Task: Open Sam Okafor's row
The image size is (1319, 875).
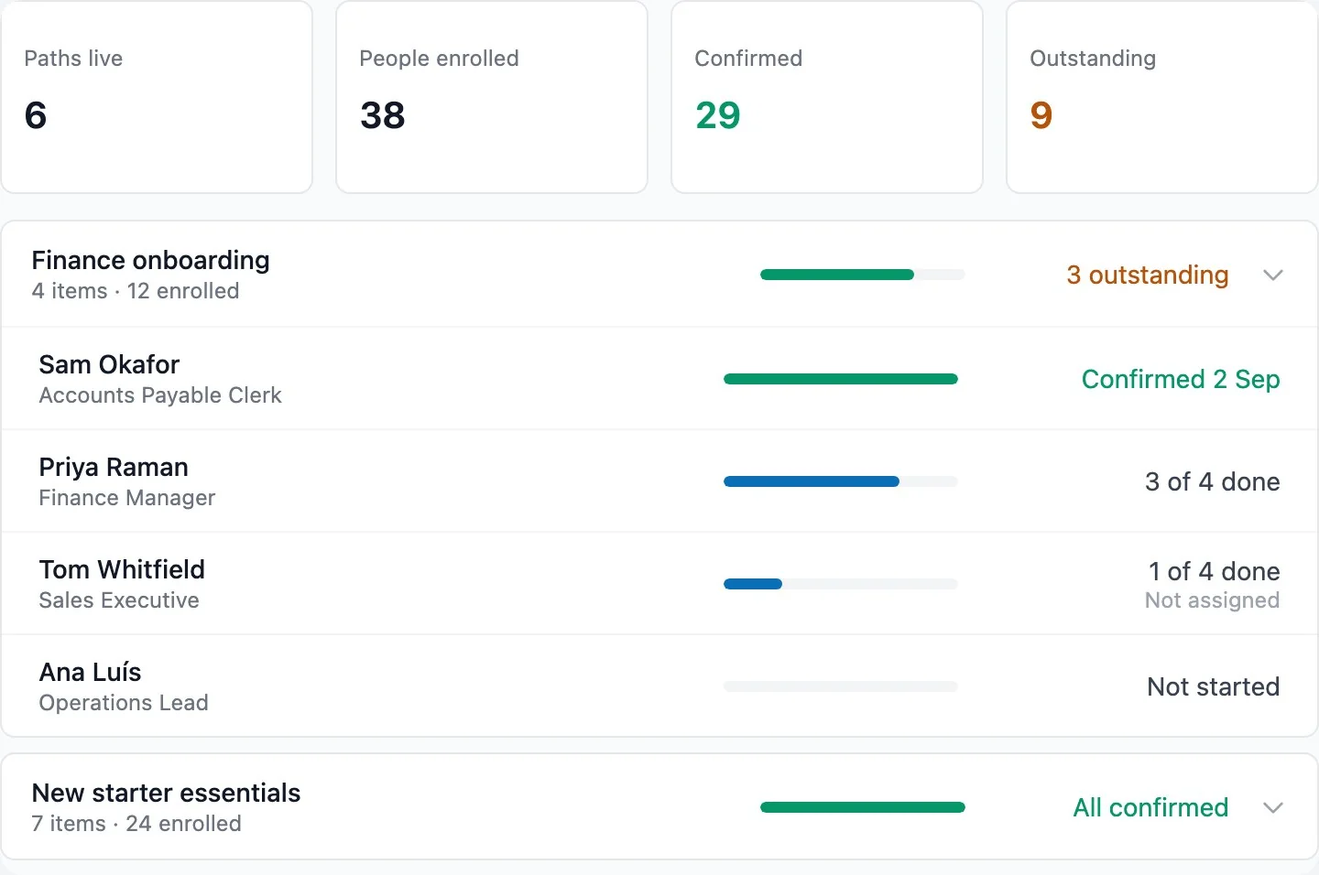Action: [659, 379]
